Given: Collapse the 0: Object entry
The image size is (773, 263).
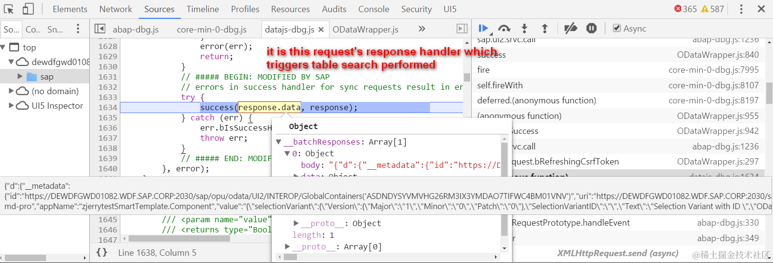Looking at the screenshot, I should [x=287, y=153].
